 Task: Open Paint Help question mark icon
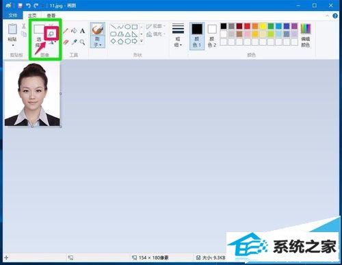tap(335, 16)
